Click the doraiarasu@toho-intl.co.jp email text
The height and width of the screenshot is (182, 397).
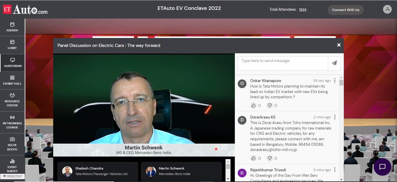[x=274, y=150]
